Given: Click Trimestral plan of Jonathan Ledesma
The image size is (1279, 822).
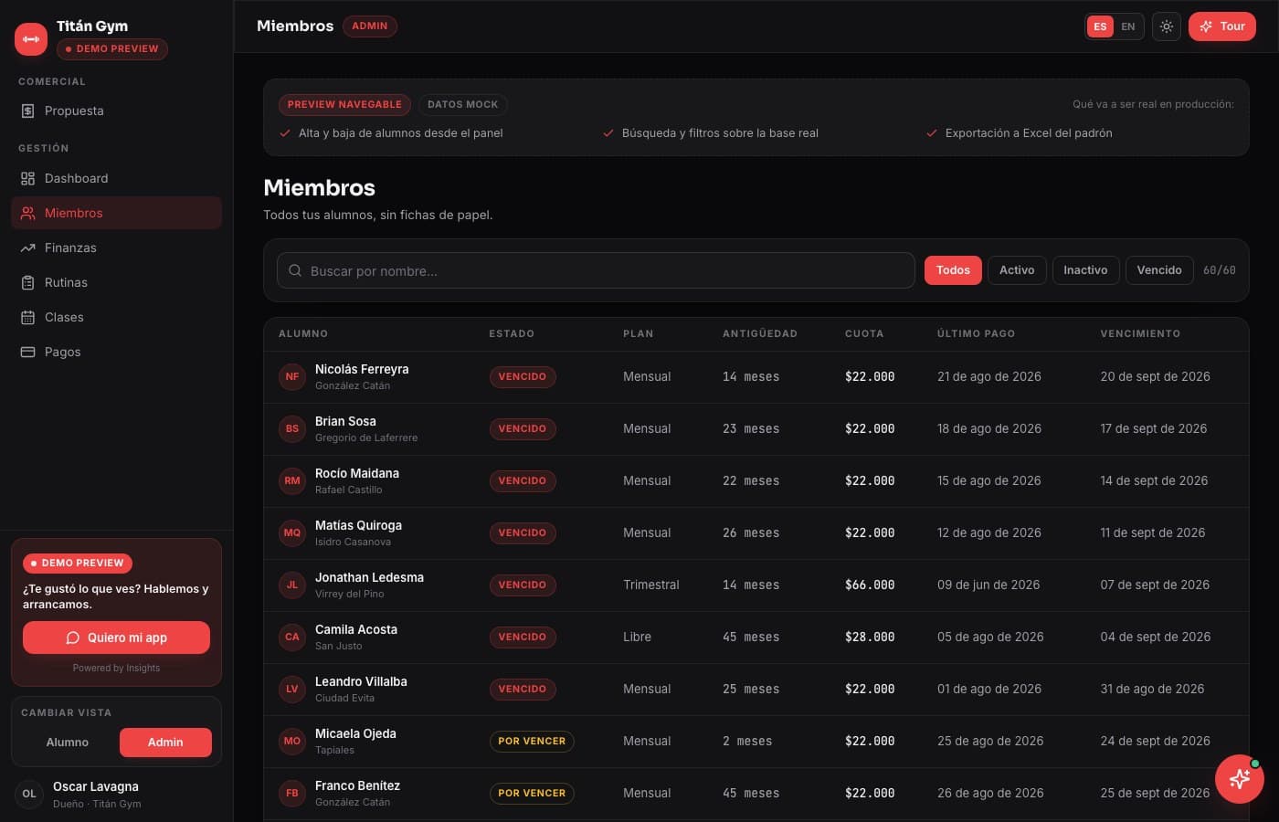Looking at the screenshot, I should tap(651, 585).
